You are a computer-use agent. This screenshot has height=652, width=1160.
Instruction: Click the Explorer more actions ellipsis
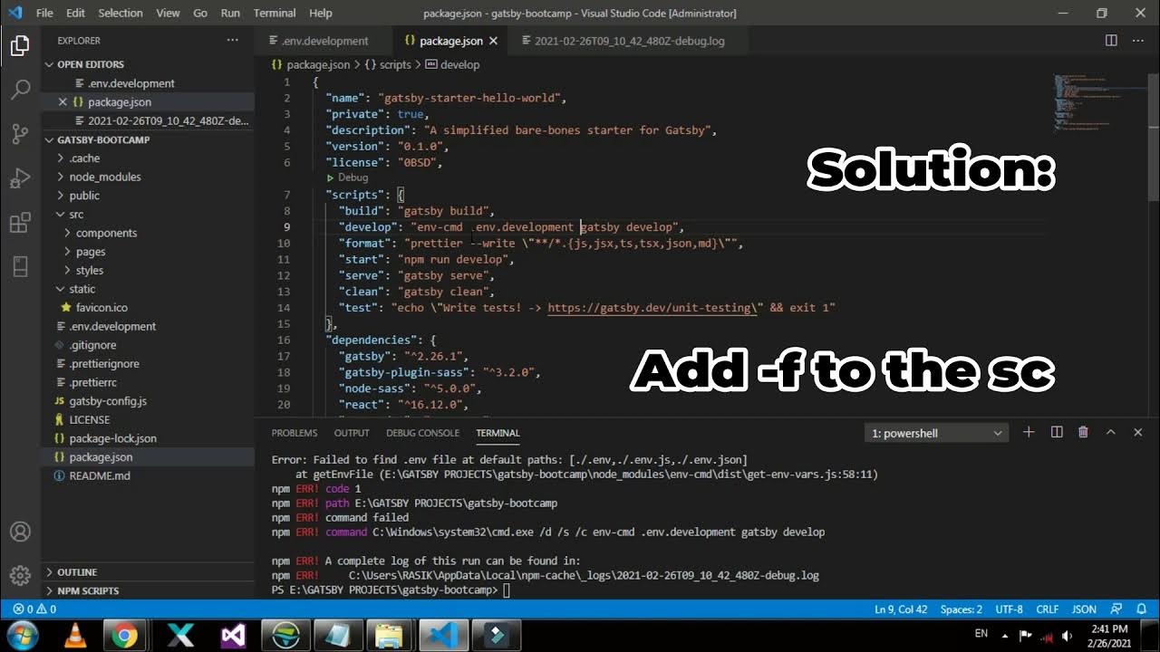coord(233,41)
